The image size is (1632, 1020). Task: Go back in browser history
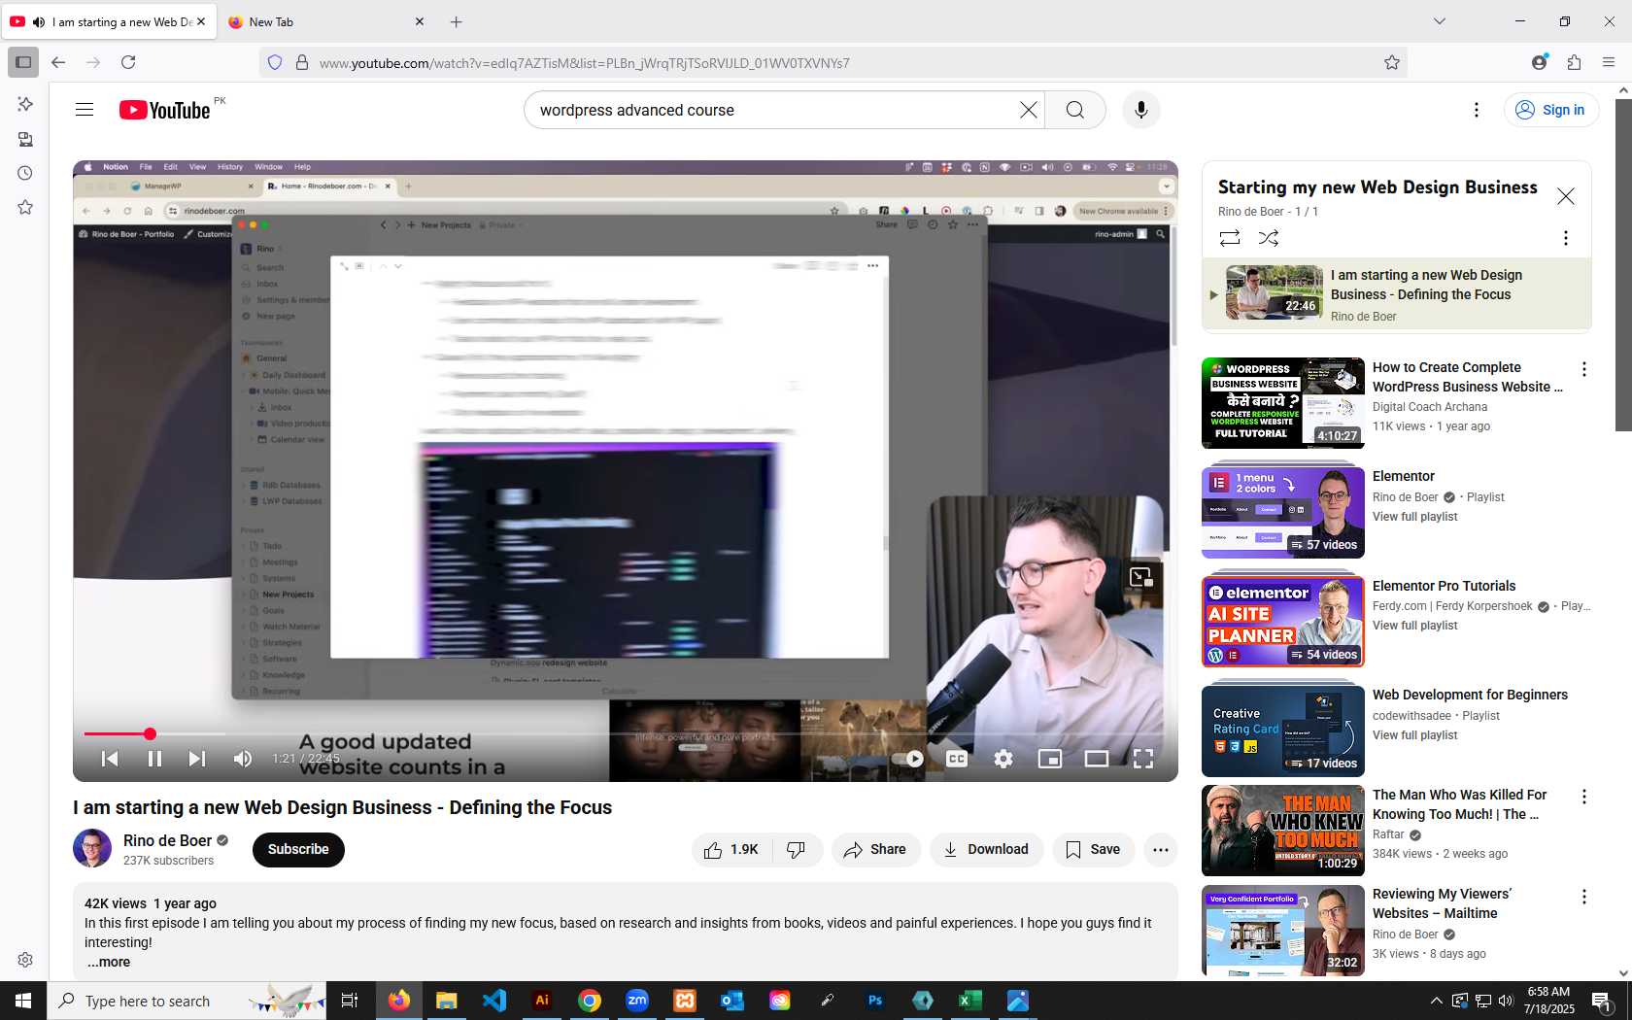click(58, 62)
